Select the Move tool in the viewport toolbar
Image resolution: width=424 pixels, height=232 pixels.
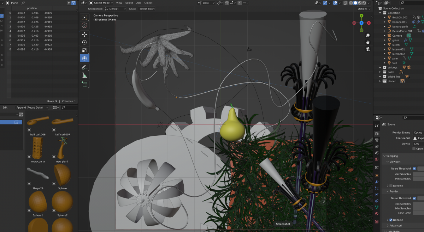[84, 34]
